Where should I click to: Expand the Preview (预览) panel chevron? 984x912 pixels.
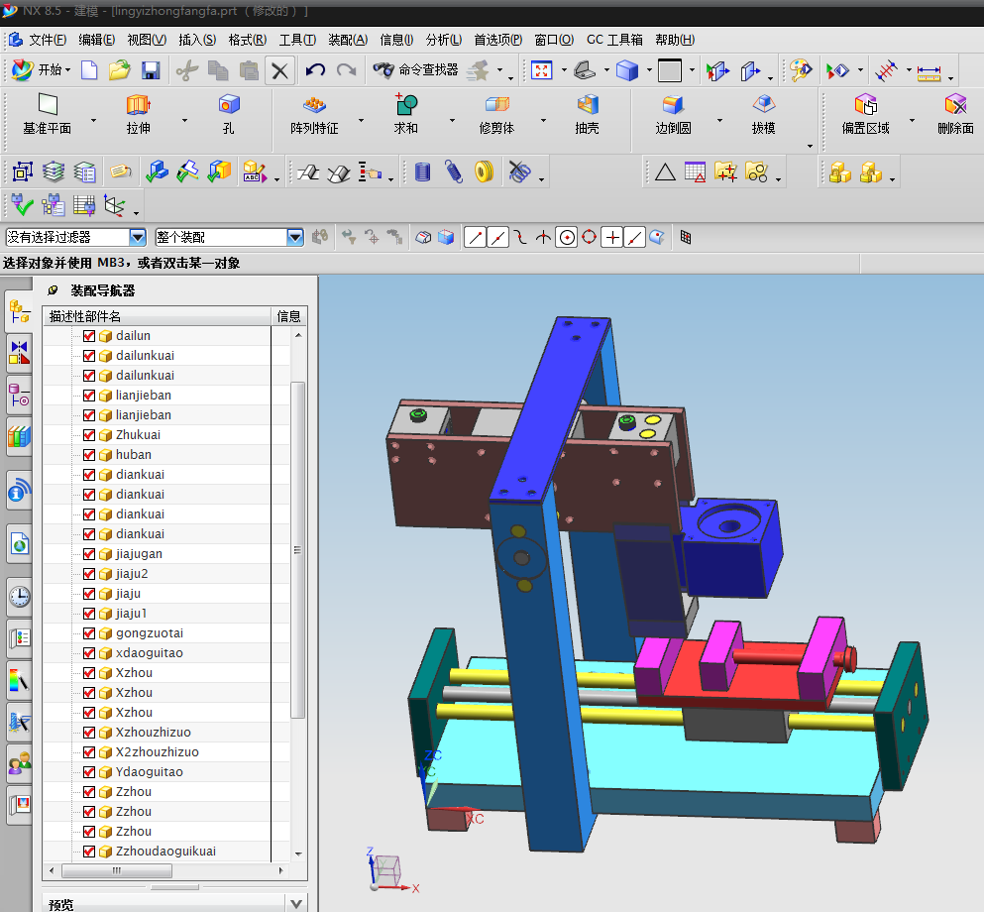(x=297, y=904)
